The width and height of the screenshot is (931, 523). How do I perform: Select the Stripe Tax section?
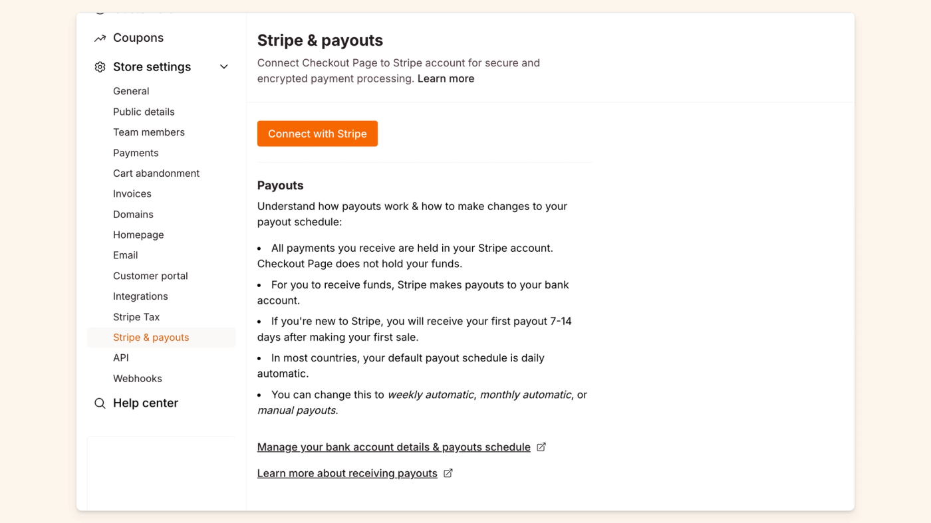136,317
